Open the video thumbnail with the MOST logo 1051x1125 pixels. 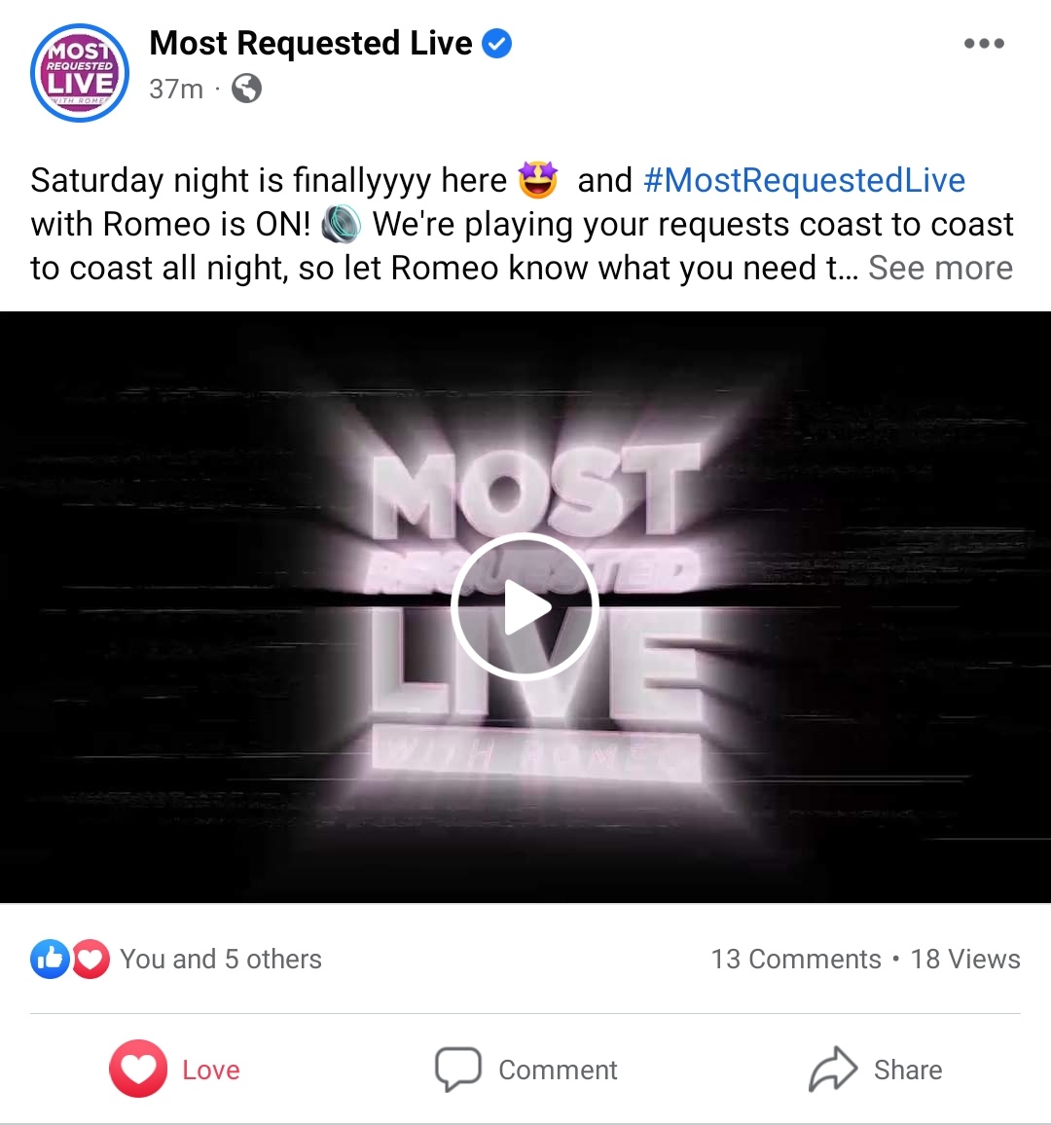[x=525, y=607]
